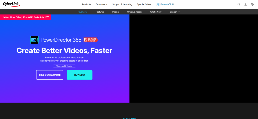This screenshot has width=258, height=119.
Task: Open the search magnifier icon
Action: (239, 4)
